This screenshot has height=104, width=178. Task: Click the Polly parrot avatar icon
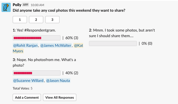pos(6,7)
